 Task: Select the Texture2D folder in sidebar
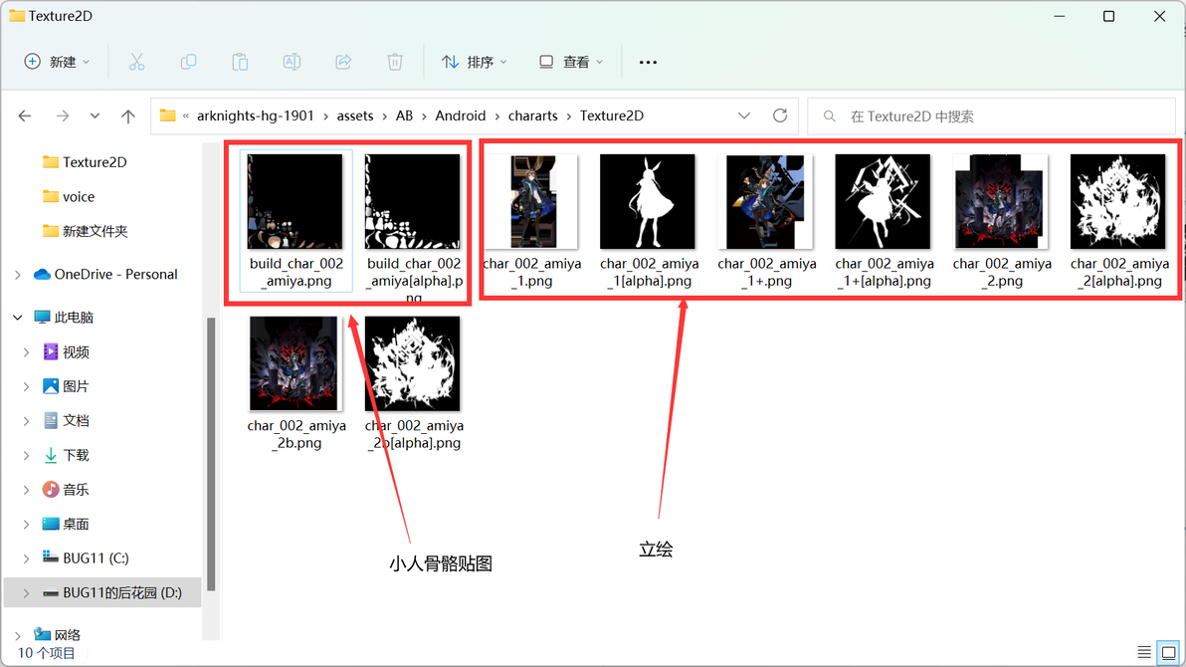pos(85,162)
